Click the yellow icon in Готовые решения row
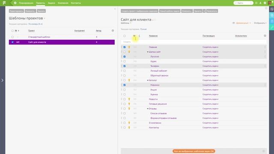The width and height of the screenshot is (274, 154). click(x=129, y=104)
